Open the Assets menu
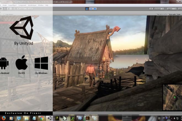This screenshot has height=121, width=182. pos(5,5)
